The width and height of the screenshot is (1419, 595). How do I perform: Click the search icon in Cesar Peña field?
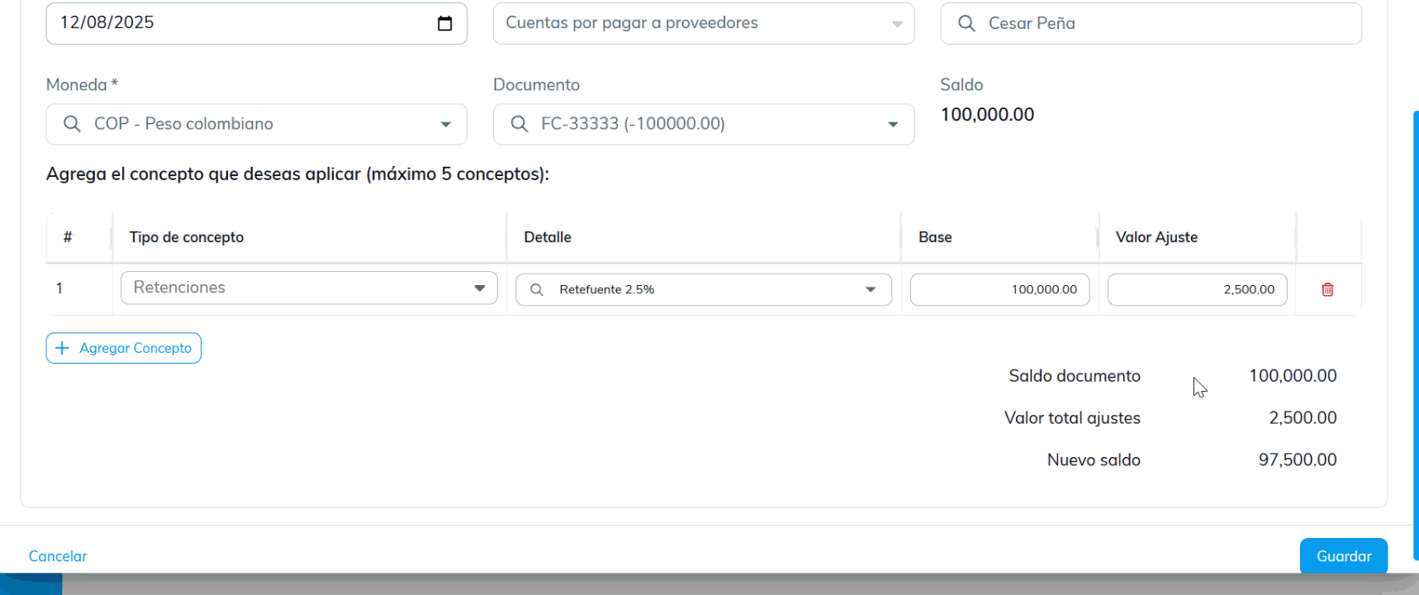(966, 23)
